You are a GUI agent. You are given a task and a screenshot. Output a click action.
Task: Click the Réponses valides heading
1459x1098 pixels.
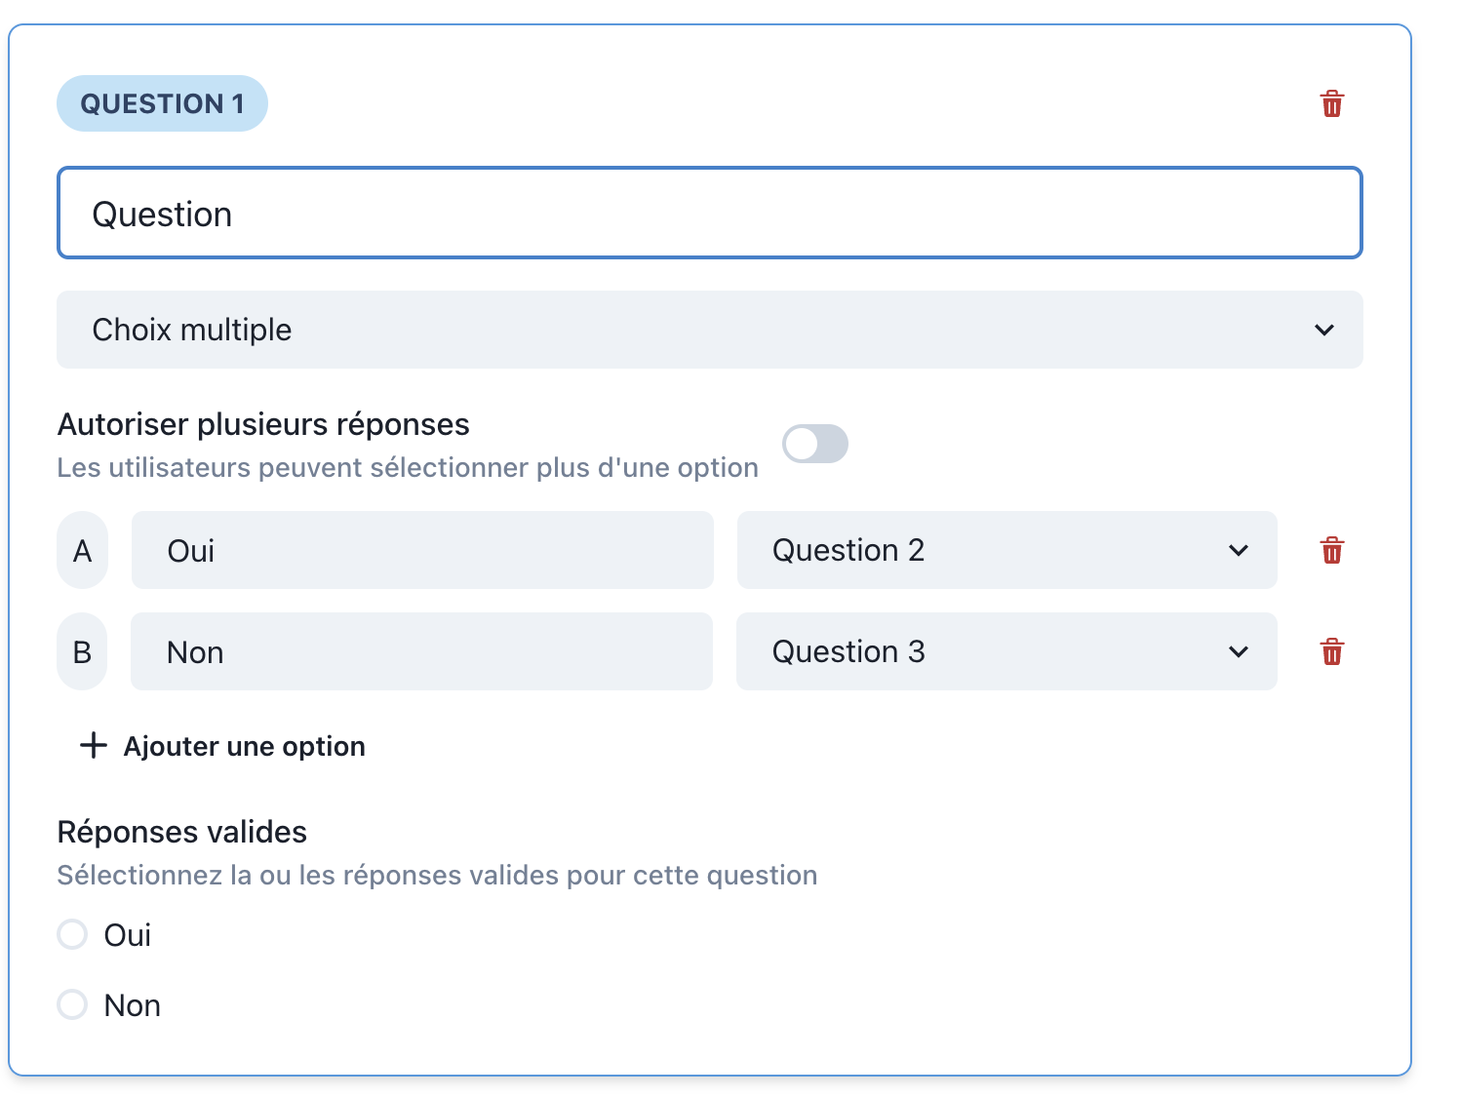pos(182,832)
